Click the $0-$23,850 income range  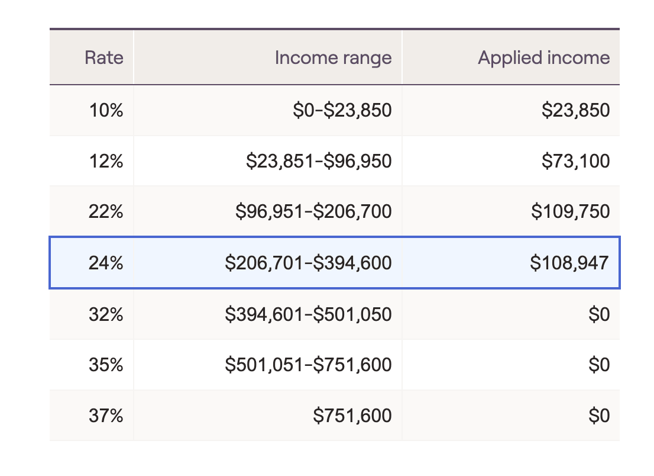click(342, 110)
